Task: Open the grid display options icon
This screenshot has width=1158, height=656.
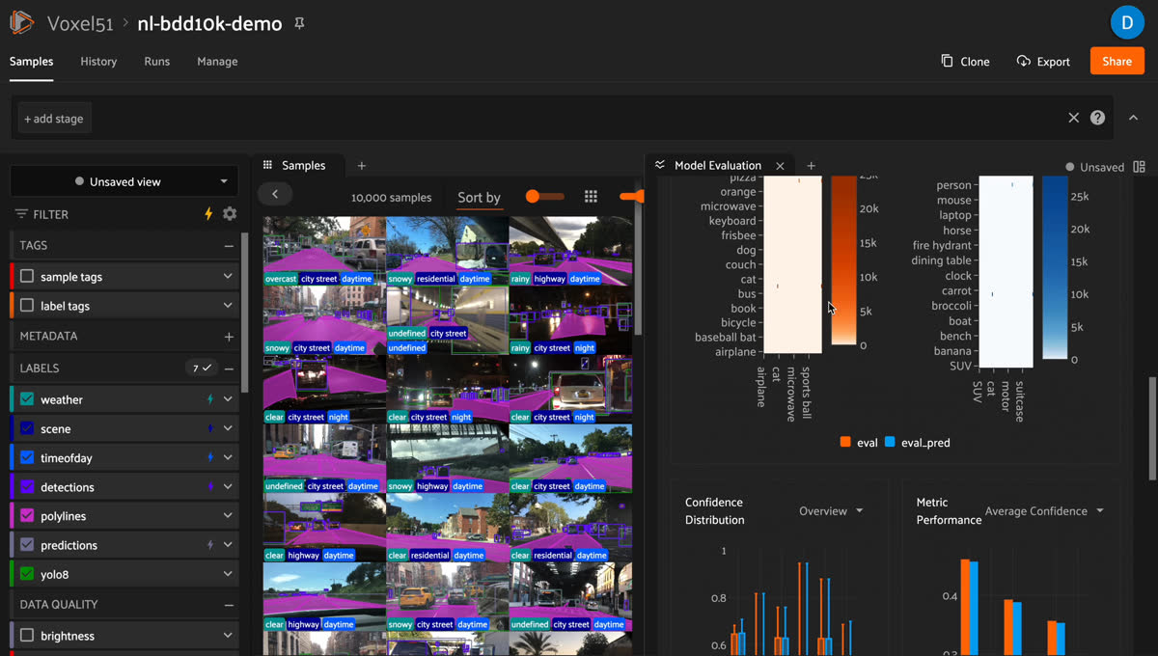Action: (591, 197)
